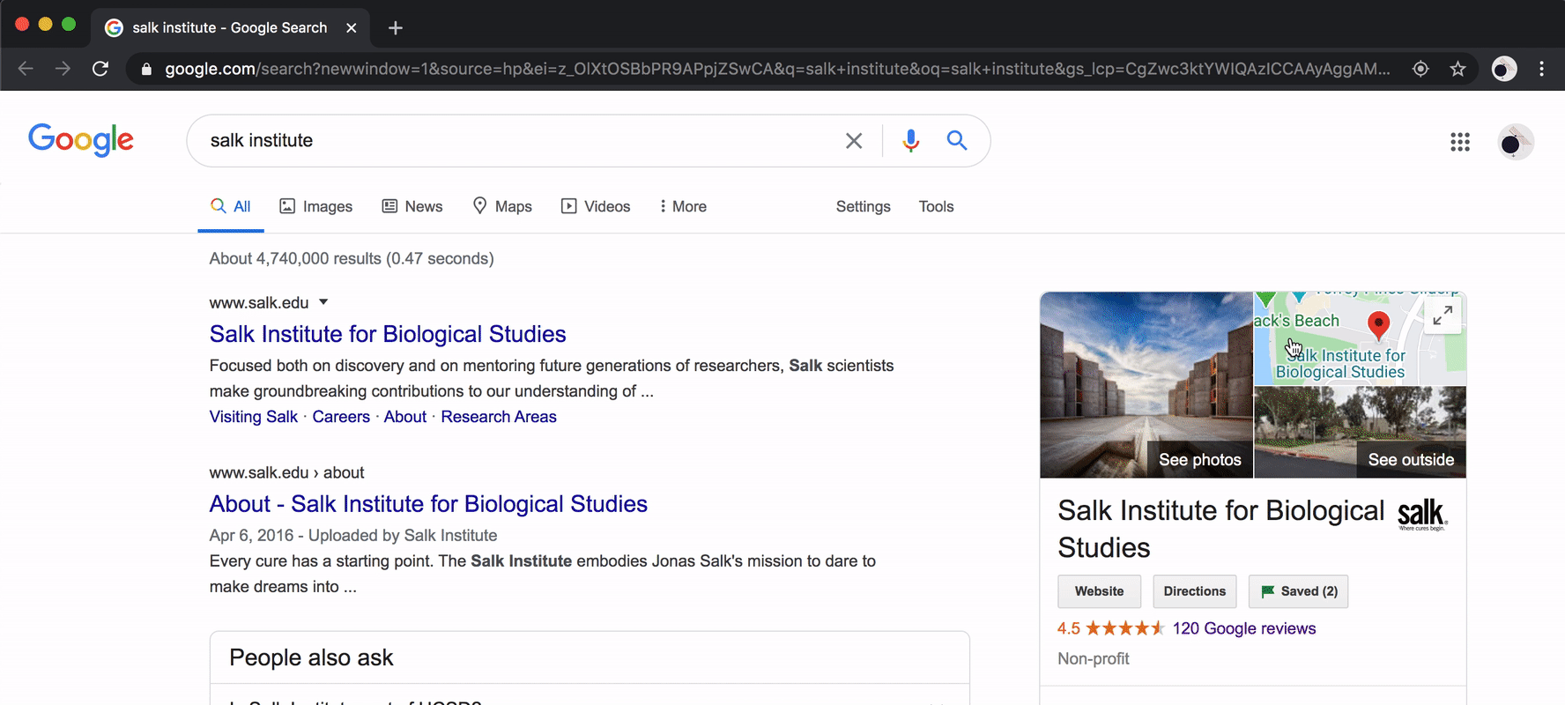Screen dimensions: 1565x705
Task: Click the See outside street view thumbnail
Action: [x=1361, y=433]
